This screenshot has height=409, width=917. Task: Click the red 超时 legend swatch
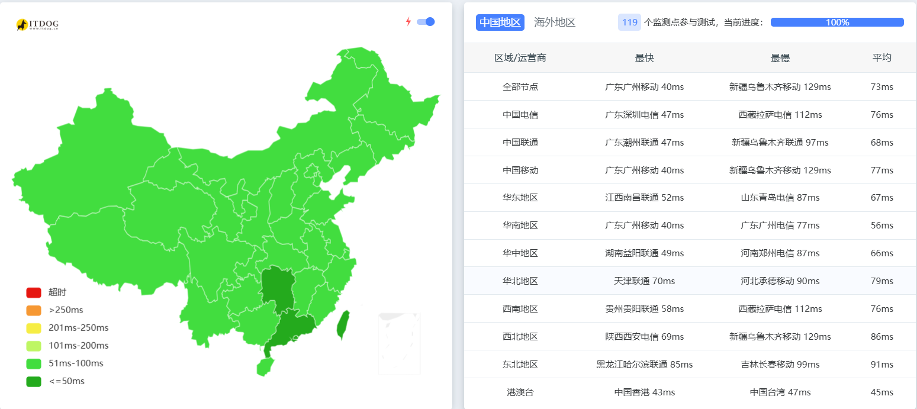[x=34, y=292]
